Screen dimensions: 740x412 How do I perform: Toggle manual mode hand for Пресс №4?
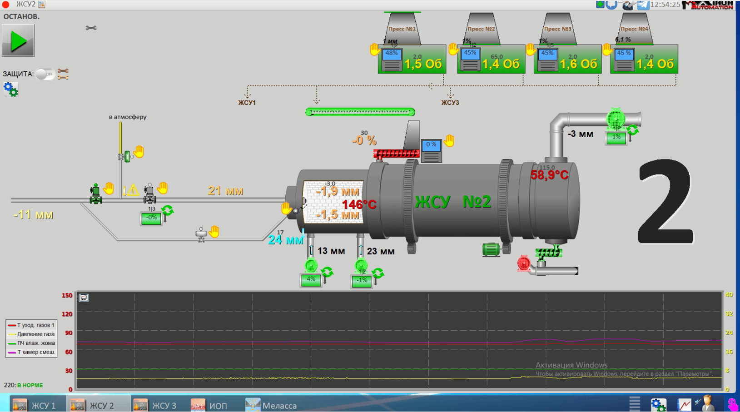tap(607, 49)
